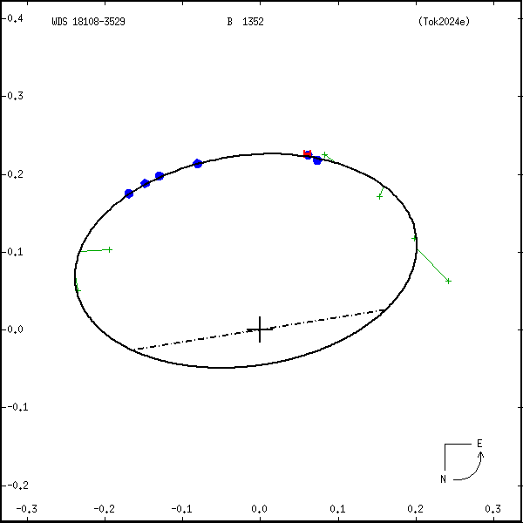The width and height of the screenshot is (523, 523).
Task: Click the large black cross at origin
Action: 260,329
